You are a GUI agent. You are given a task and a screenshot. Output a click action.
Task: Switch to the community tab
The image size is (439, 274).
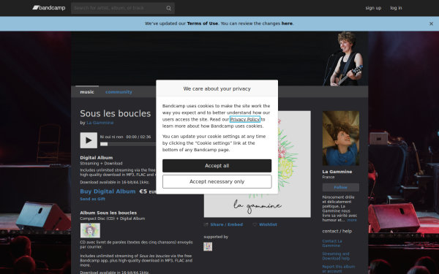click(119, 92)
